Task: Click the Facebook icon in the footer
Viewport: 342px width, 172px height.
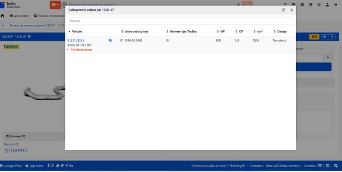Action: tap(48, 166)
